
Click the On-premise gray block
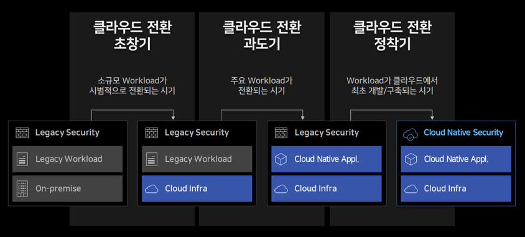click(68, 188)
